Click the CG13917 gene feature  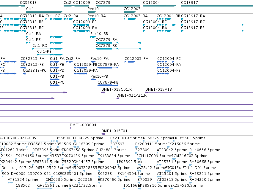click(x=217, y=6)
